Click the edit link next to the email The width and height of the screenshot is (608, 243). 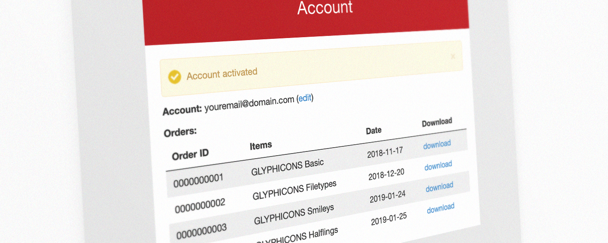(x=305, y=98)
